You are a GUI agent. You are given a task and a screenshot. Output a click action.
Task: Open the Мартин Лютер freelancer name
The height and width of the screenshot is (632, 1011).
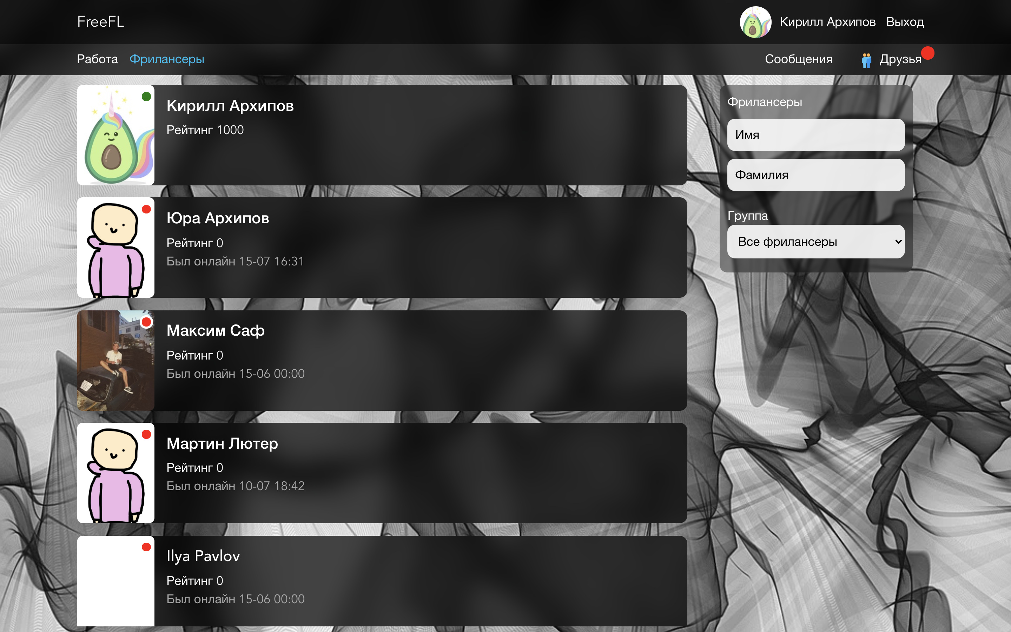tap(222, 443)
